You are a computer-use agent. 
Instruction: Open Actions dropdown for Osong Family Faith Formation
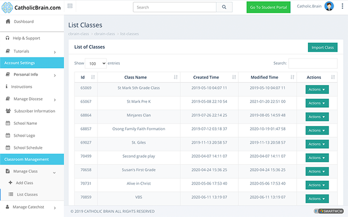point(317,130)
